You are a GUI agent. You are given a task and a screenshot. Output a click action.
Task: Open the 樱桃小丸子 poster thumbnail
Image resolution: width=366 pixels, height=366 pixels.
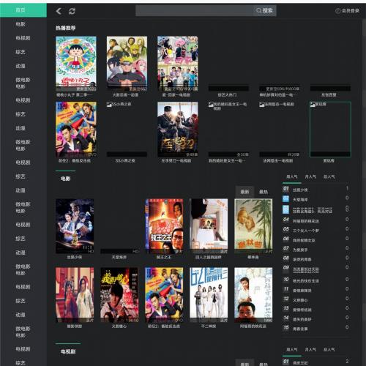pyautogui.click(x=76, y=64)
